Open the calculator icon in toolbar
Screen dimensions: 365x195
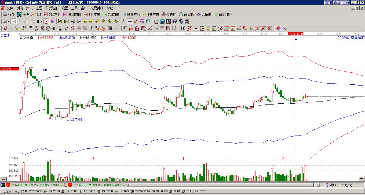162,21
